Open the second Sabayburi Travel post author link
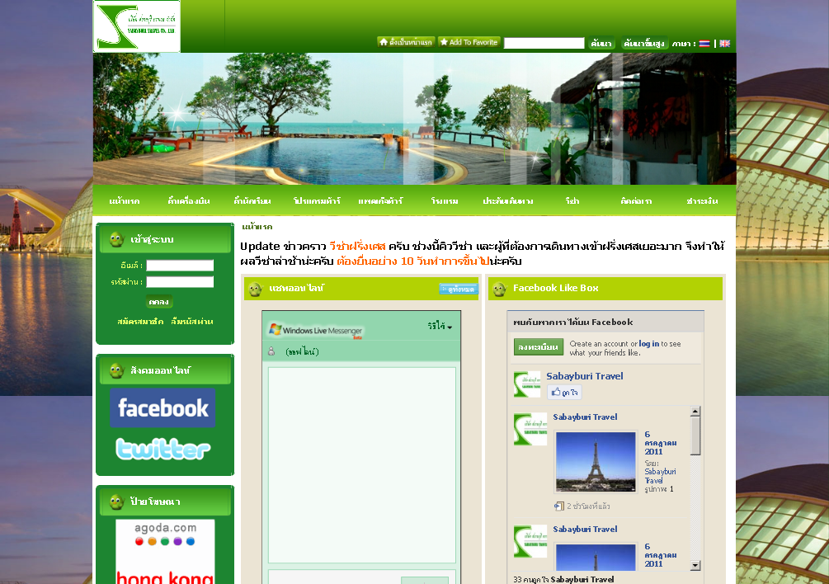The image size is (829, 584). click(586, 529)
